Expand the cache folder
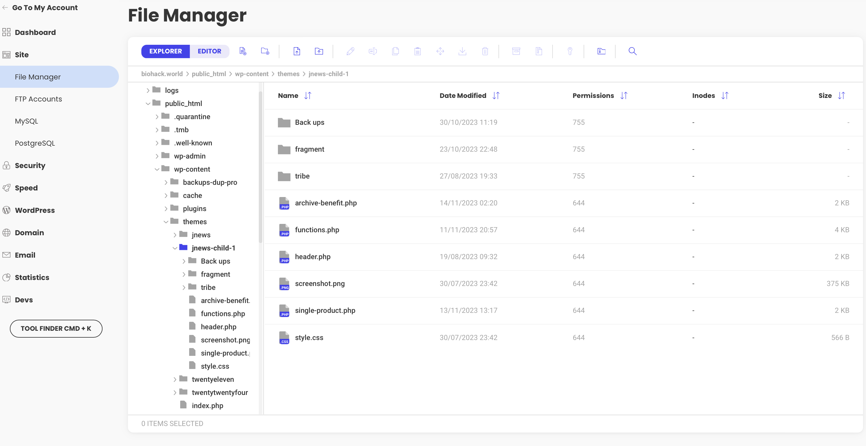Image resolution: width=866 pixels, height=446 pixels. 166,196
